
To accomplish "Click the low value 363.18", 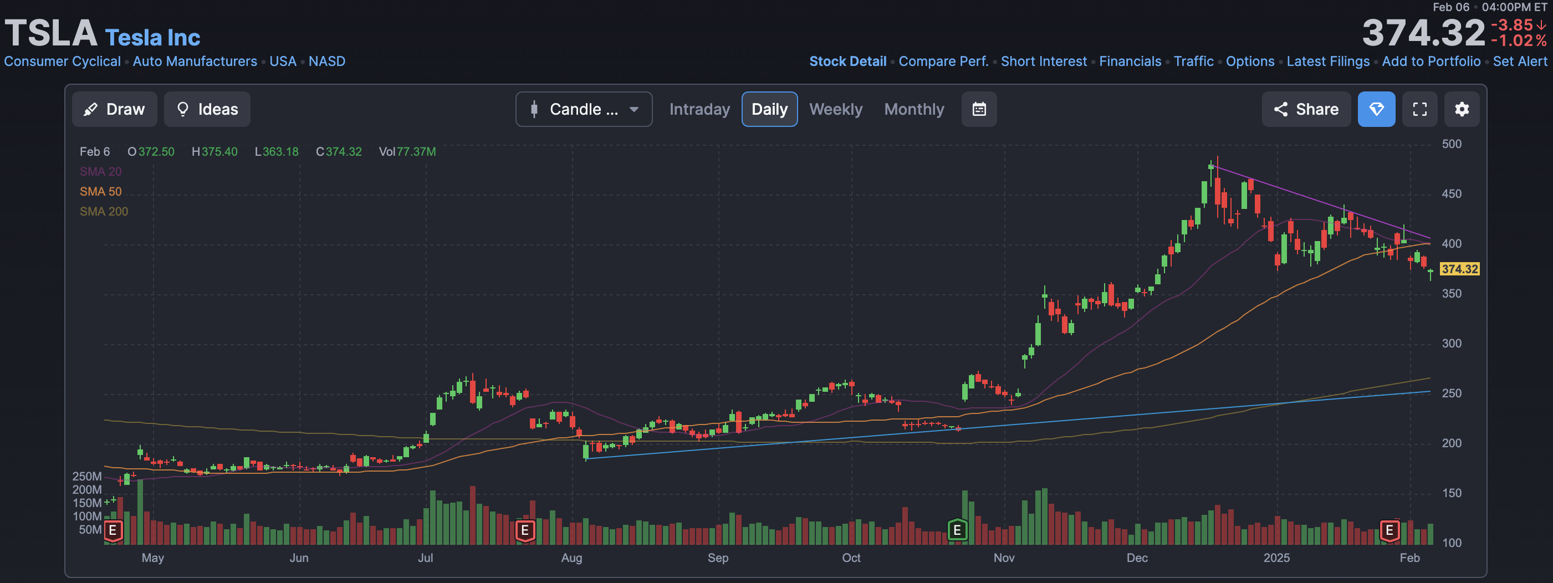I will [x=280, y=151].
